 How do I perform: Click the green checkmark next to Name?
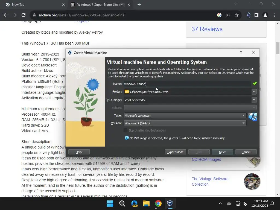click(255, 83)
